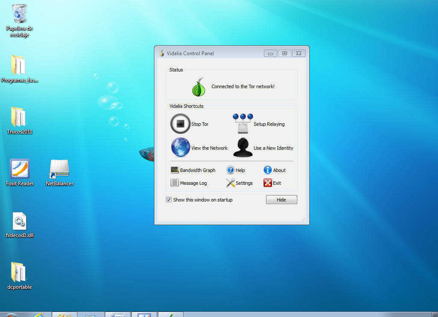This screenshot has height=317, width=438.
Task: Minimize the Vidalia Control Panel window
Action: tap(270, 53)
